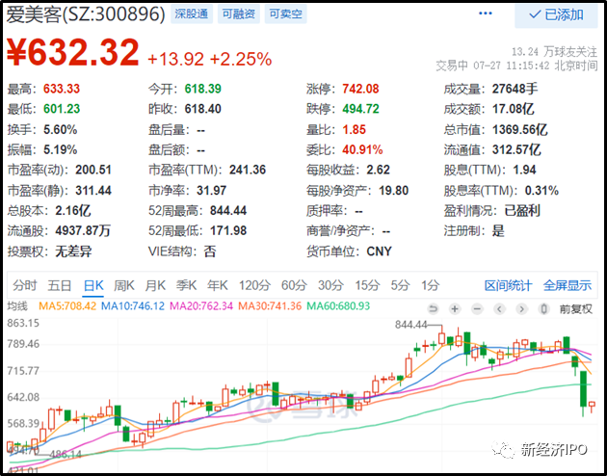Zoom in the chart with the plus icon
607x476 pixels.
pyautogui.click(x=455, y=308)
